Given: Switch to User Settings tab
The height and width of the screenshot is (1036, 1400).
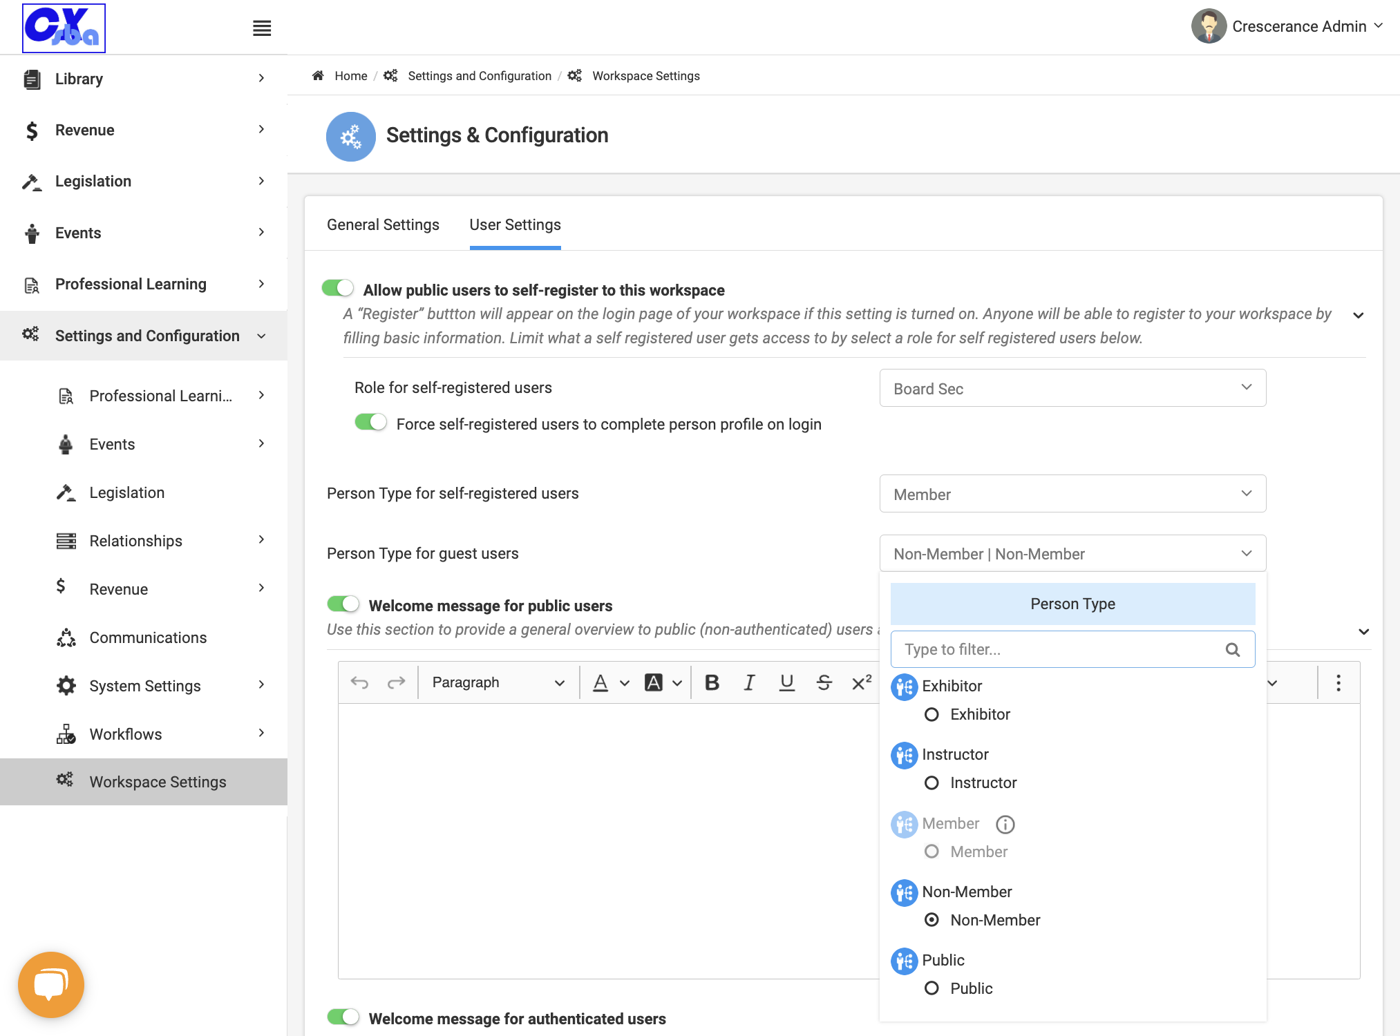Looking at the screenshot, I should tap(515, 225).
